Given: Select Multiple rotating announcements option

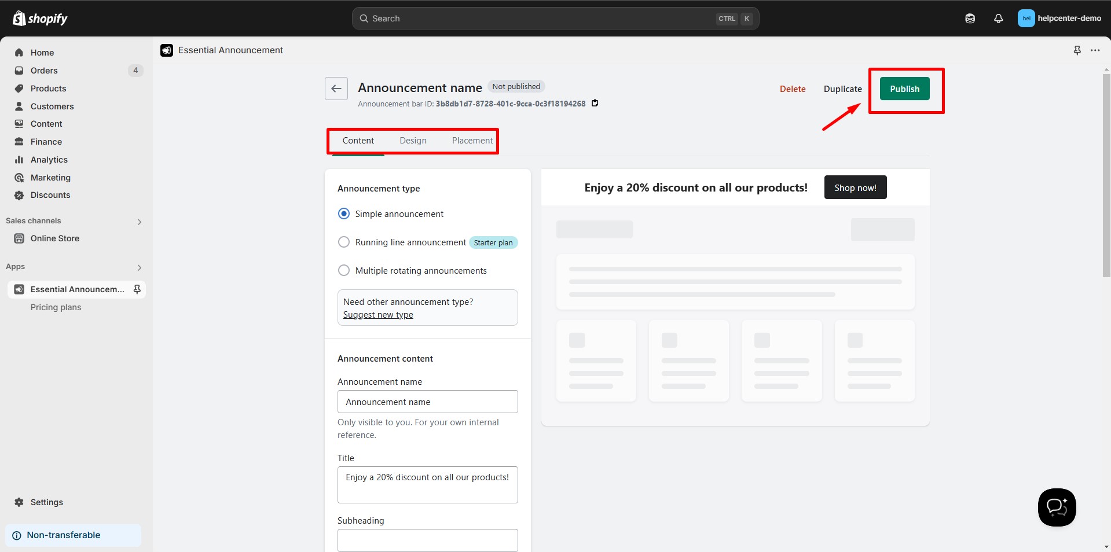Looking at the screenshot, I should [x=344, y=271].
